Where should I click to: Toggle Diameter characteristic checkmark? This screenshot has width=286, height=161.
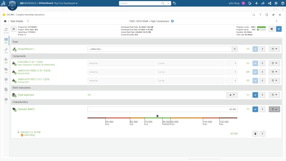(255, 109)
